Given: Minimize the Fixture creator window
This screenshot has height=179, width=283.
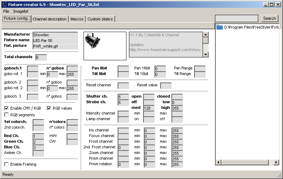Looking at the screenshot, I should click(266, 5).
